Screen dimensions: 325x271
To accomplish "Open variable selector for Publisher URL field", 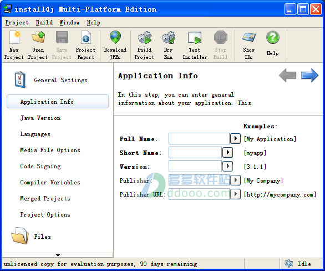I will pos(235,194).
